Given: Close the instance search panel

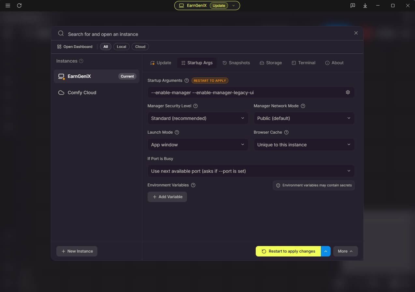Looking at the screenshot, I should click(356, 33).
